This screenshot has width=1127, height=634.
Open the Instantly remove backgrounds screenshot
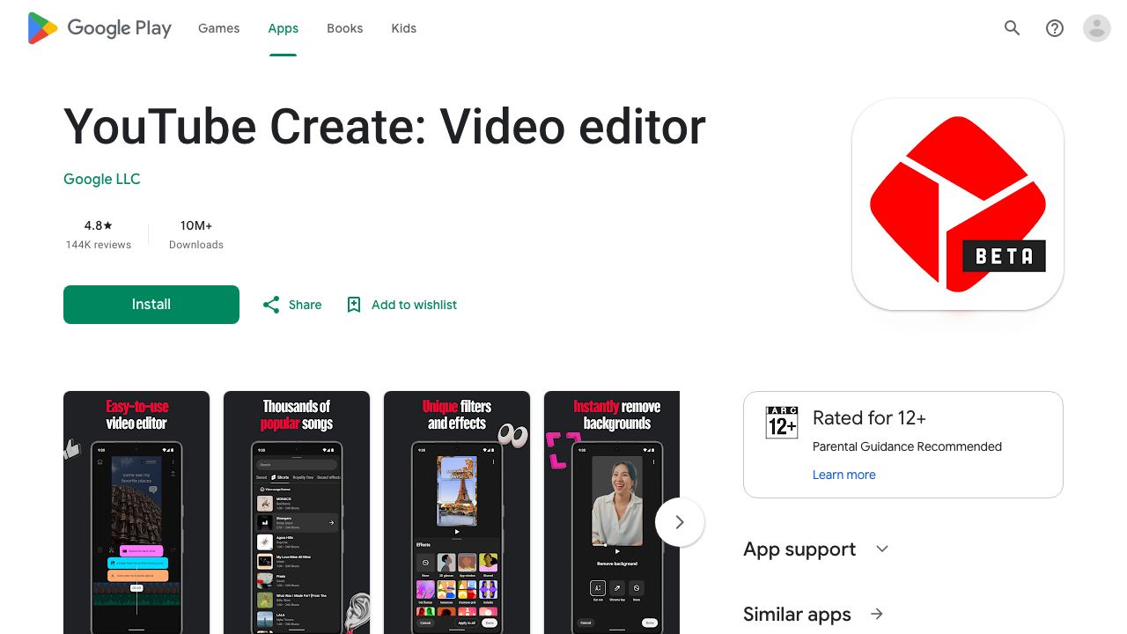(612, 512)
